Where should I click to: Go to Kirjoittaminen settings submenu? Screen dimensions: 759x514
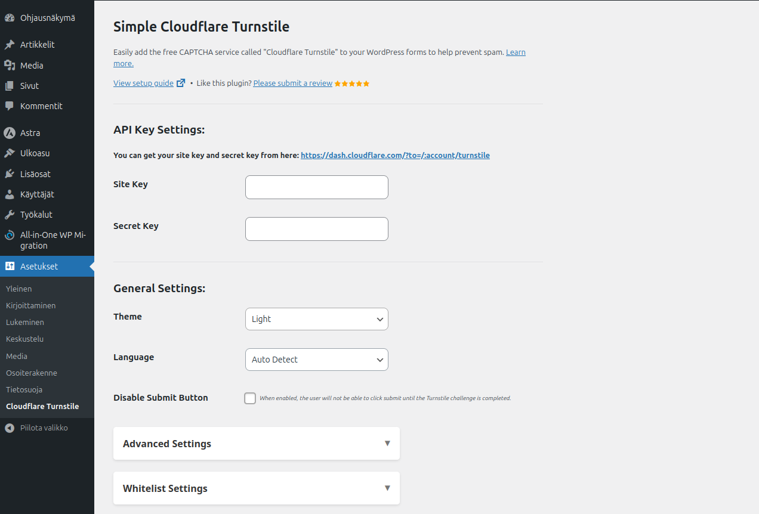tap(31, 305)
